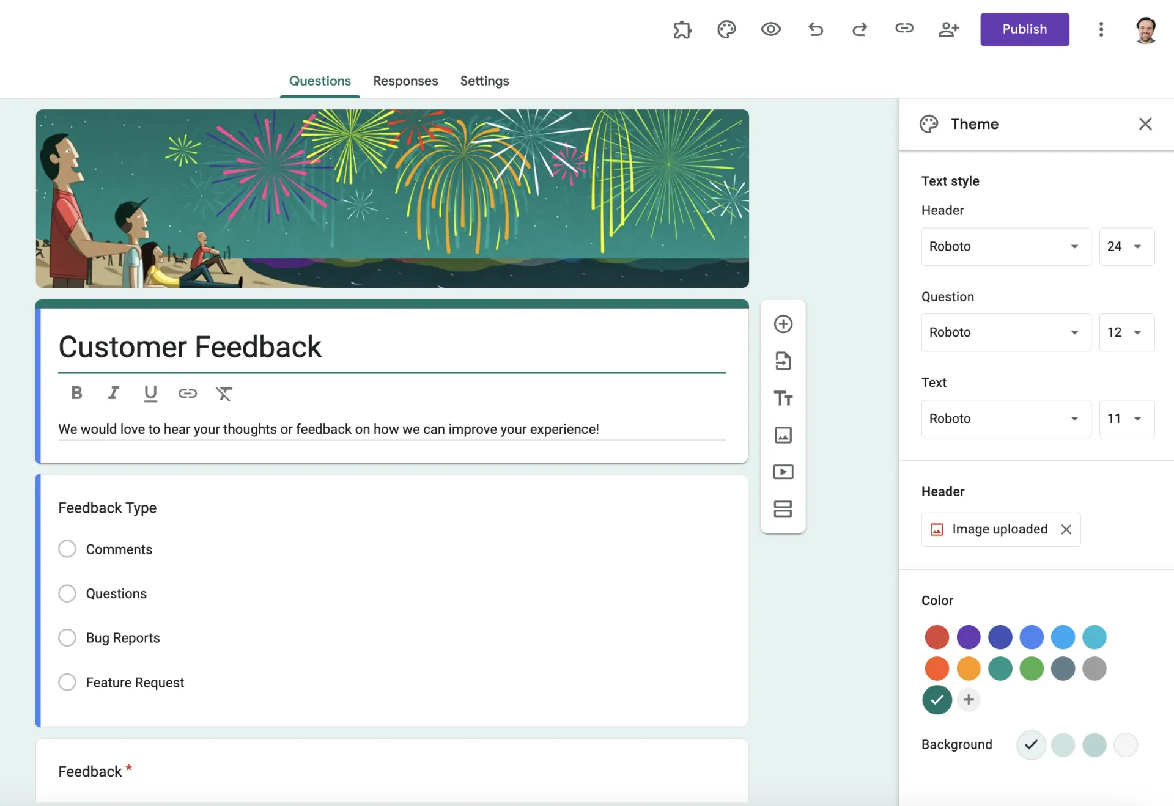Open the Google account avatar
This screenshot has height=806, width=1174.
[x=1145, y=30]
